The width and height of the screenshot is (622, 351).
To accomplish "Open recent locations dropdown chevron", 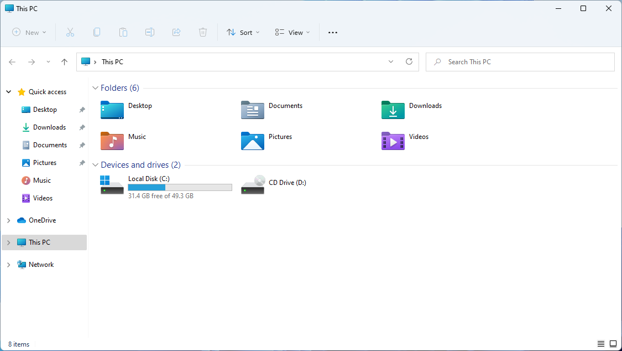I will (x=48, y=62).
